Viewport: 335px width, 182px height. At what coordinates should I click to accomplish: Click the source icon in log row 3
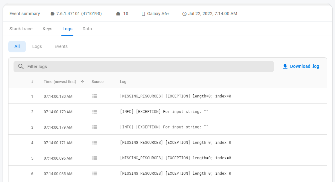(x=95, y=127)
